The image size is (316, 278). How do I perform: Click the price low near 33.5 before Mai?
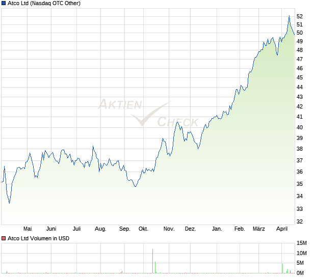(10, 203)
